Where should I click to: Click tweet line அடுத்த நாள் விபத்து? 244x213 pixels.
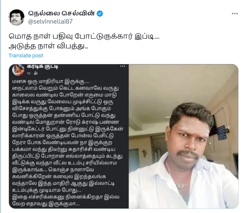48,46
